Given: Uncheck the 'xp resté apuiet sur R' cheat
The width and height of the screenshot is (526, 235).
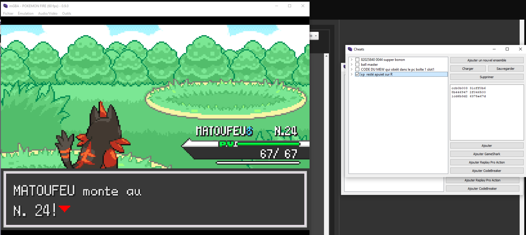Looking at the screenshot, I should pyautogui.click(x=357, y=75).
